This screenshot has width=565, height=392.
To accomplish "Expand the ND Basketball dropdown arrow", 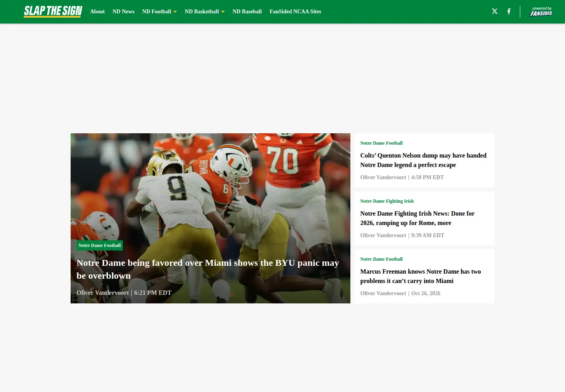I will [223, 12].
